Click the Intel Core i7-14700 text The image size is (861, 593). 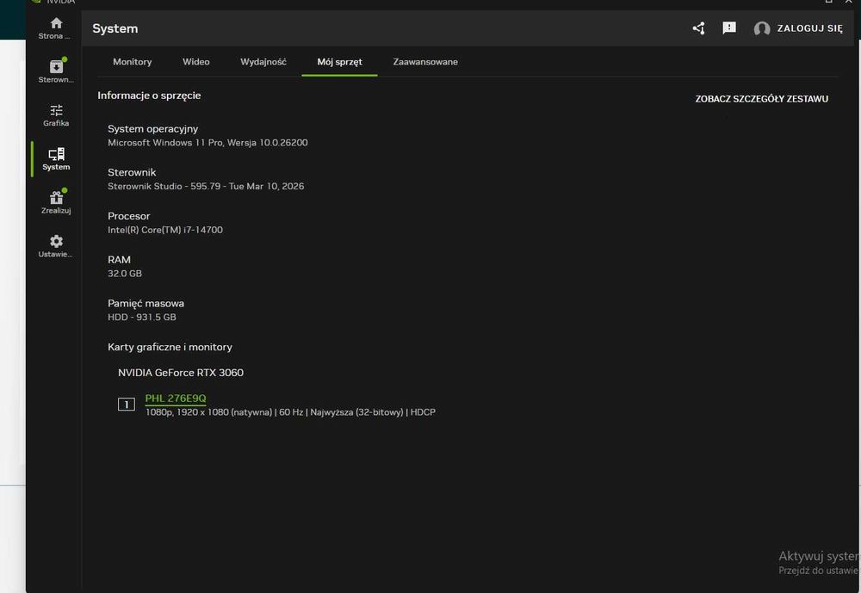coord(165,230)
